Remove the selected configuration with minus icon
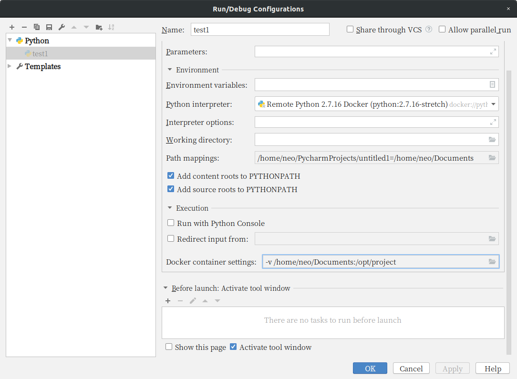 click(x=24, y=27)
